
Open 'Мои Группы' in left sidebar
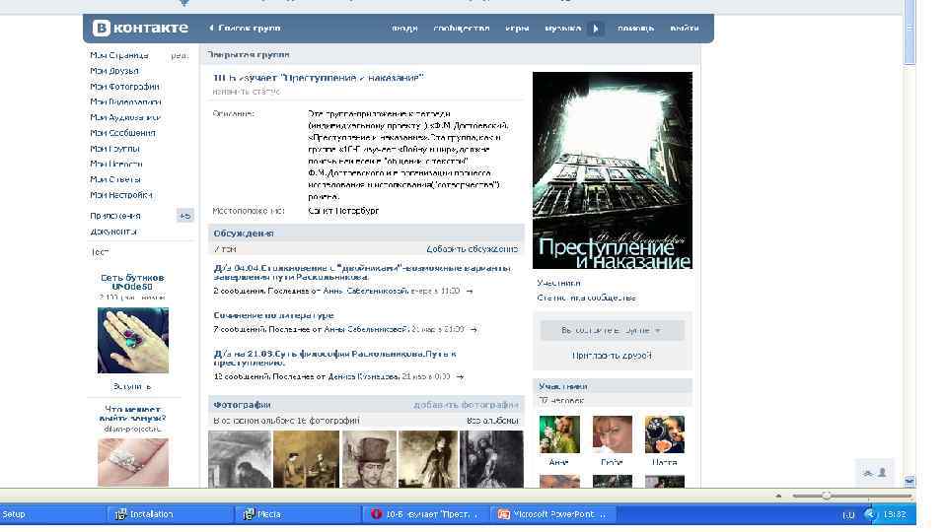[x=114, y=149]
